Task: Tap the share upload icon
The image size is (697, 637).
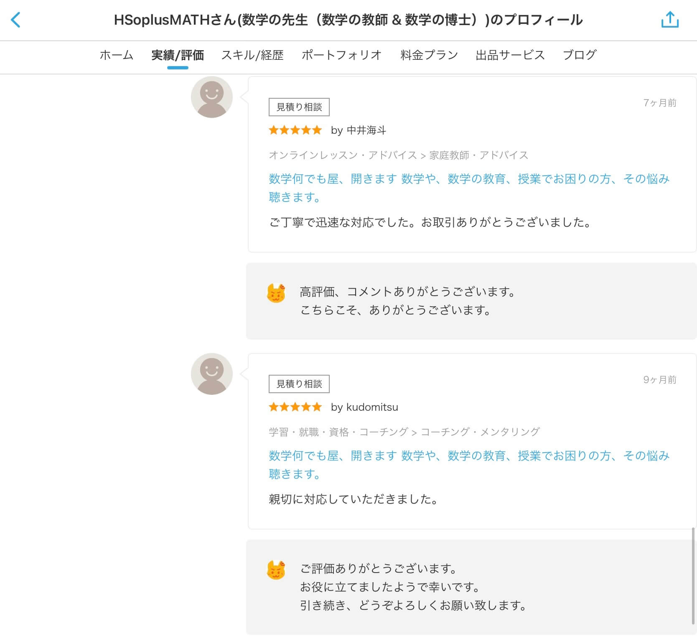Action: tap(670, 20)
